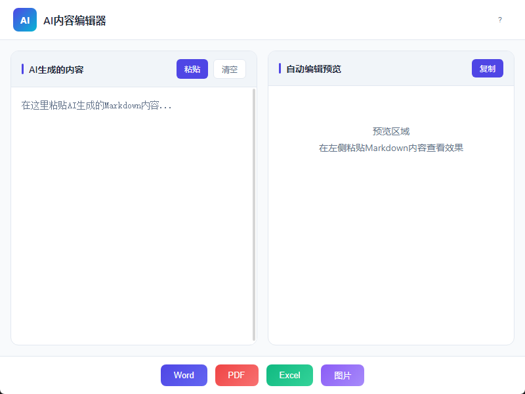
Task: Click the 自动编辑预览 panel heading
Action: coord(313,69)
